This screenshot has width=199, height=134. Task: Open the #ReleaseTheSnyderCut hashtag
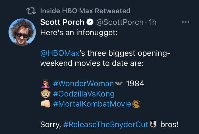click(106, 125)
